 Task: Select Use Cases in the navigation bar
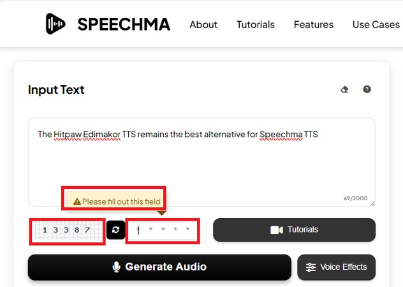(376, 25)
